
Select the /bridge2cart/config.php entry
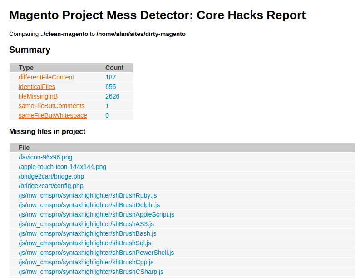click(51, 186)
